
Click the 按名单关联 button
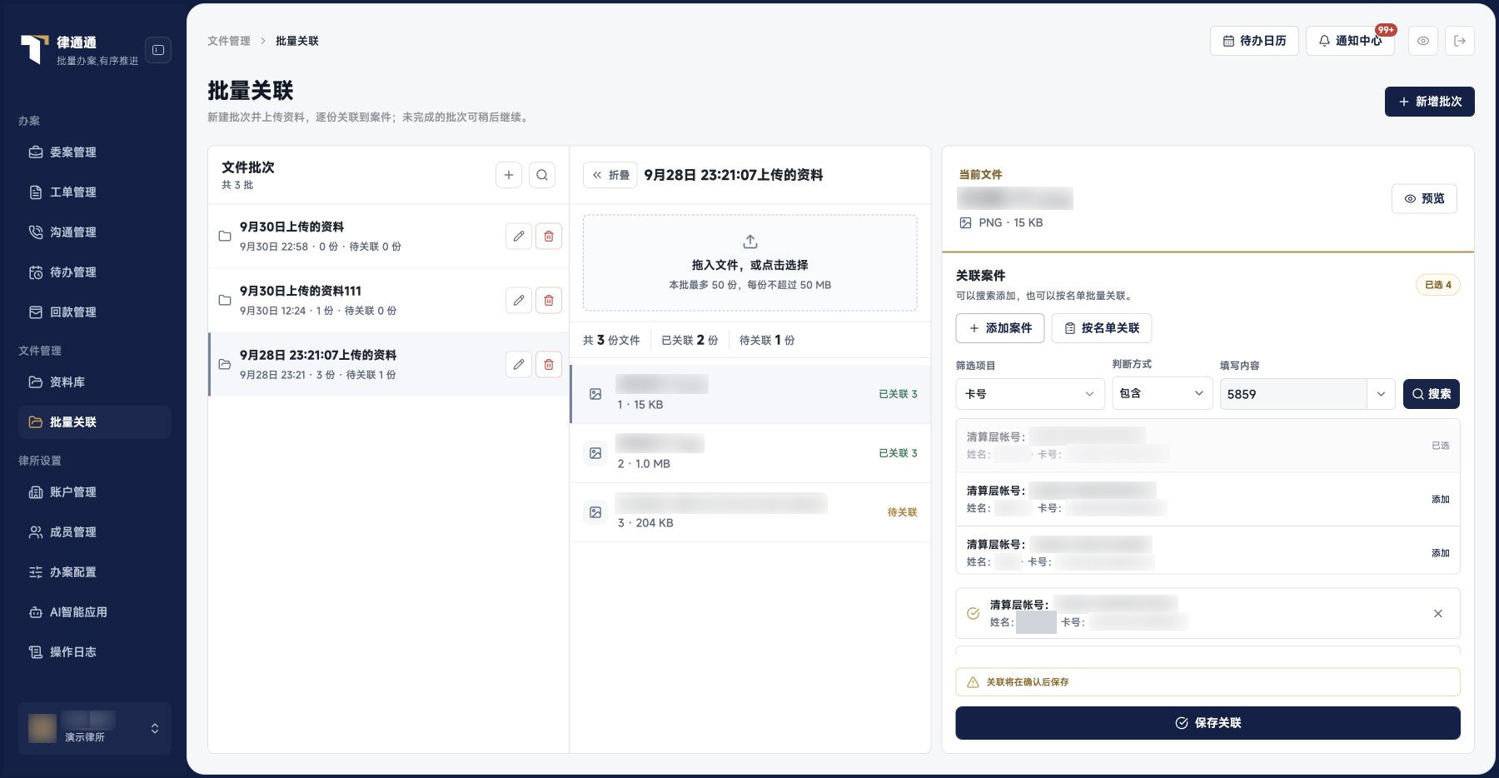(1102, 328)
